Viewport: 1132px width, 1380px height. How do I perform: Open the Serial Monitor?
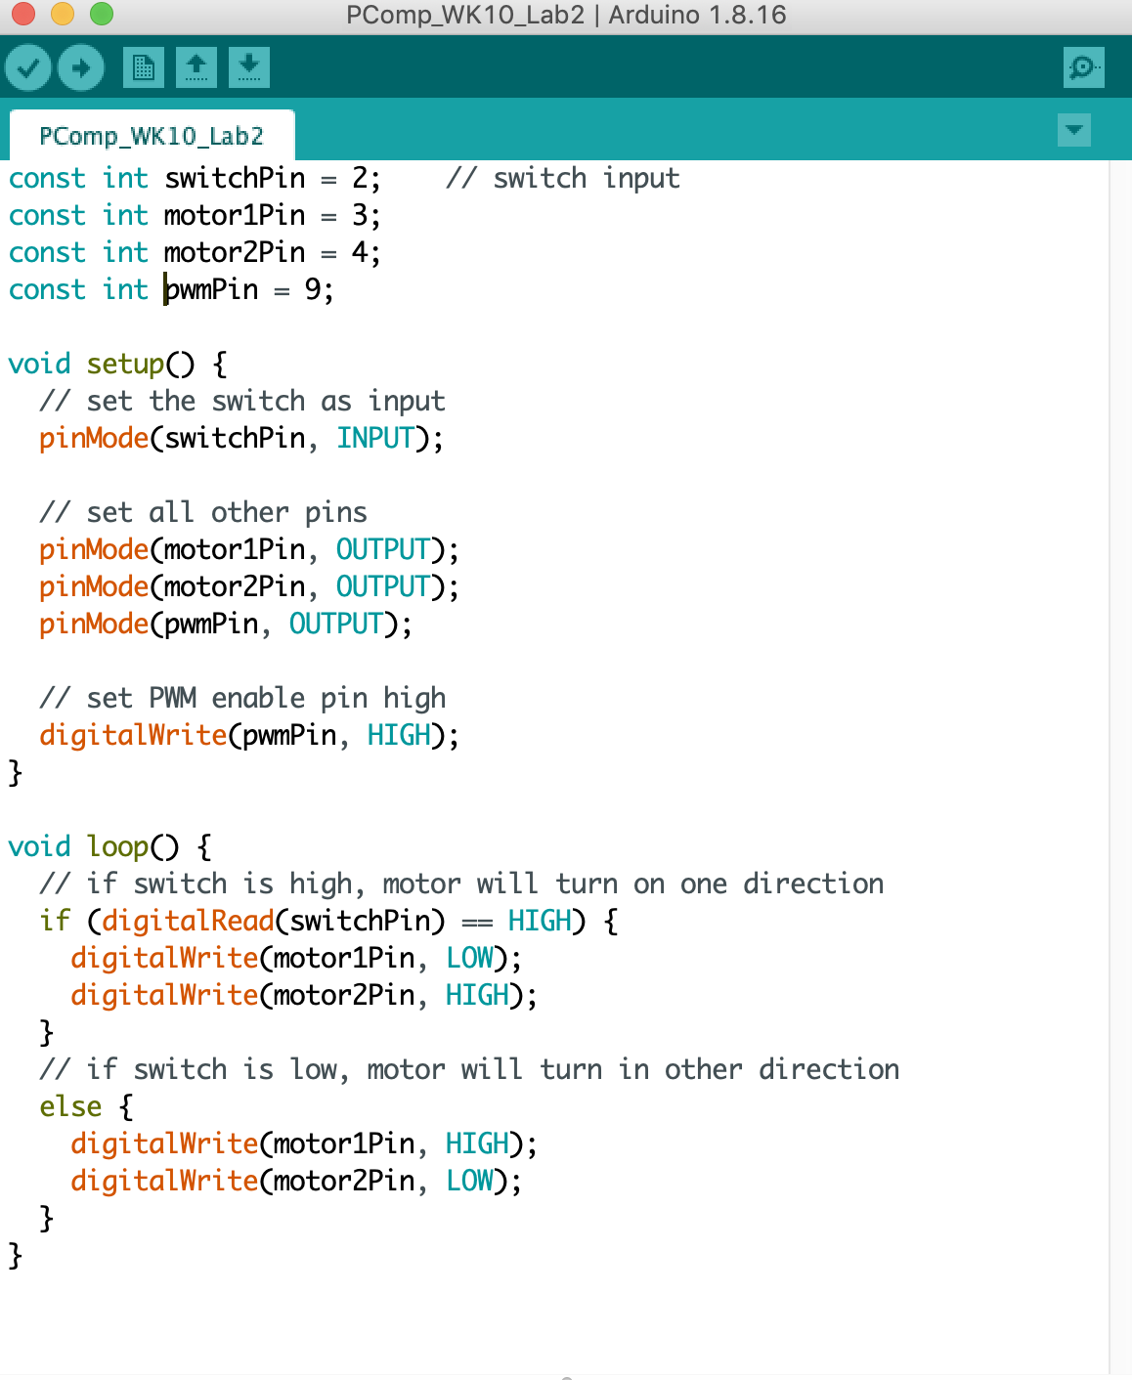click(1083, 67)
